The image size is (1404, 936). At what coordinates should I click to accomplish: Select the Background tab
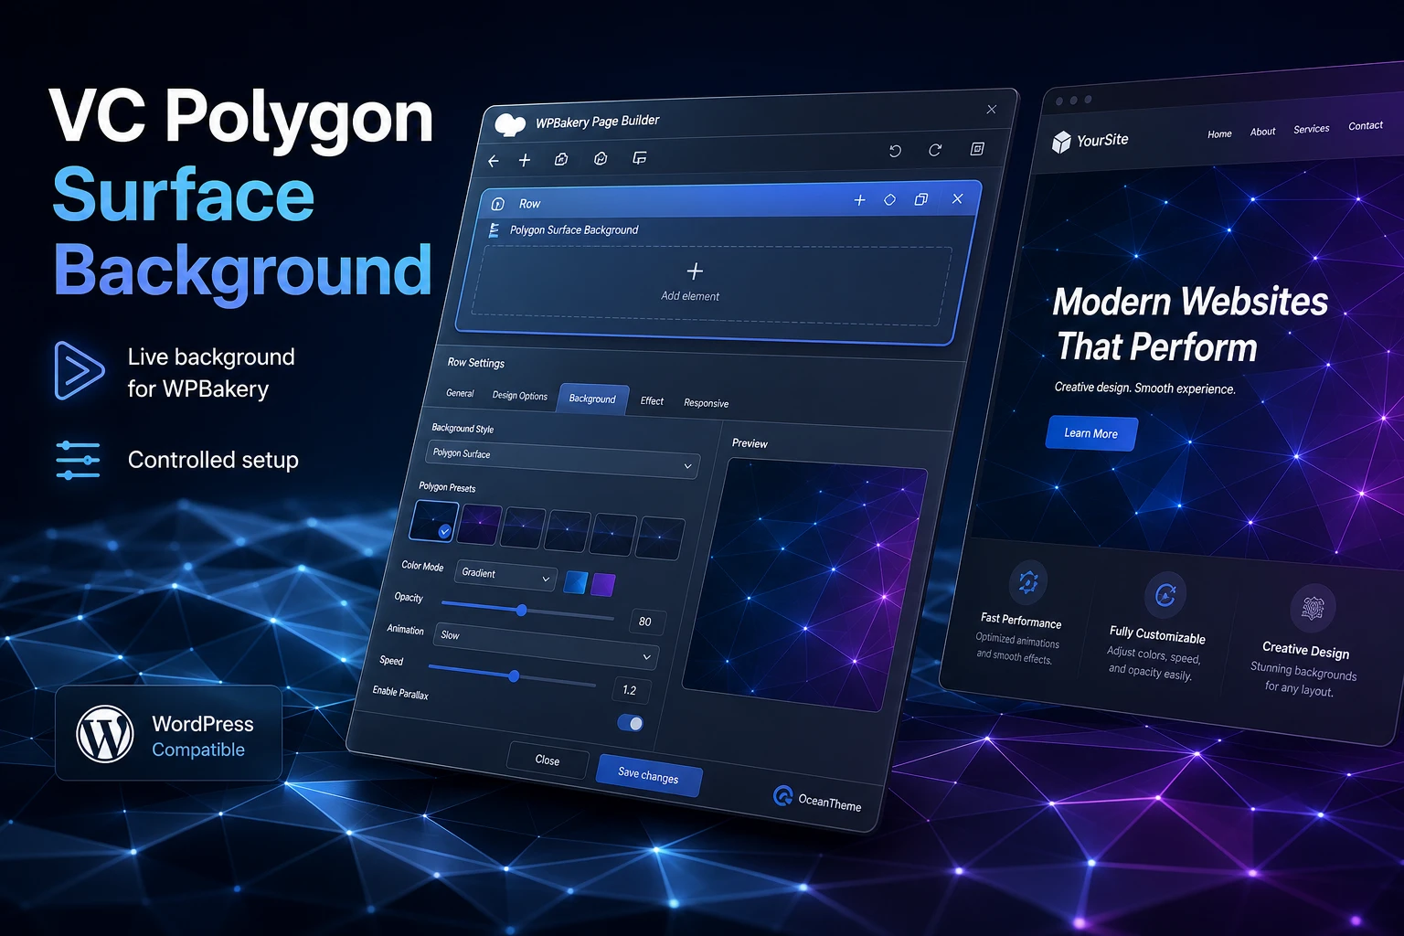click(592, 399)
